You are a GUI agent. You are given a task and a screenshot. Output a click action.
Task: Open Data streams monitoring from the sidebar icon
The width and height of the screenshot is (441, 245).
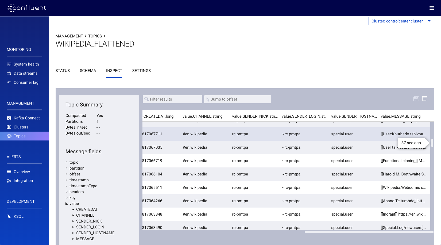click(9, 73)
